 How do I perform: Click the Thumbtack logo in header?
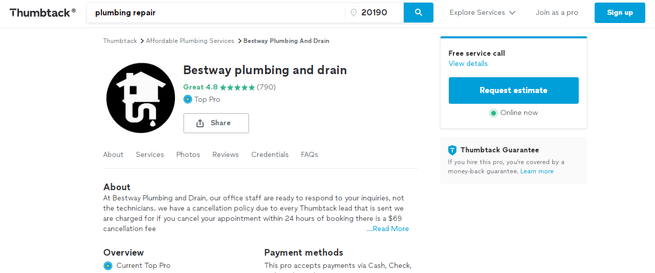pos(42,13)
